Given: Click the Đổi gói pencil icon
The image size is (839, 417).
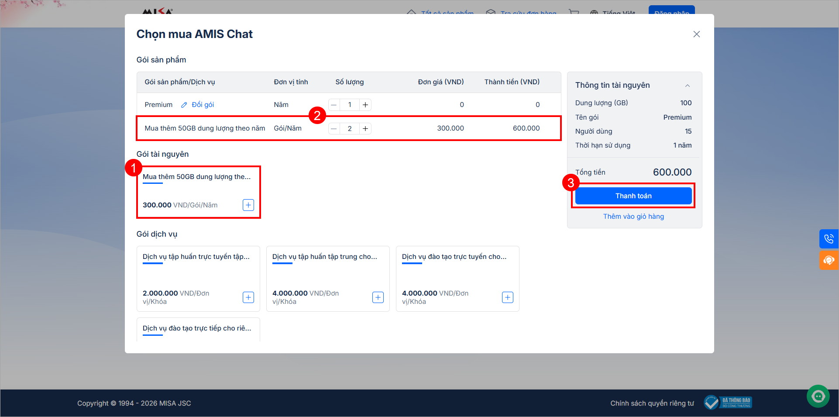Looking at the screenshot, I should [184, 105].
